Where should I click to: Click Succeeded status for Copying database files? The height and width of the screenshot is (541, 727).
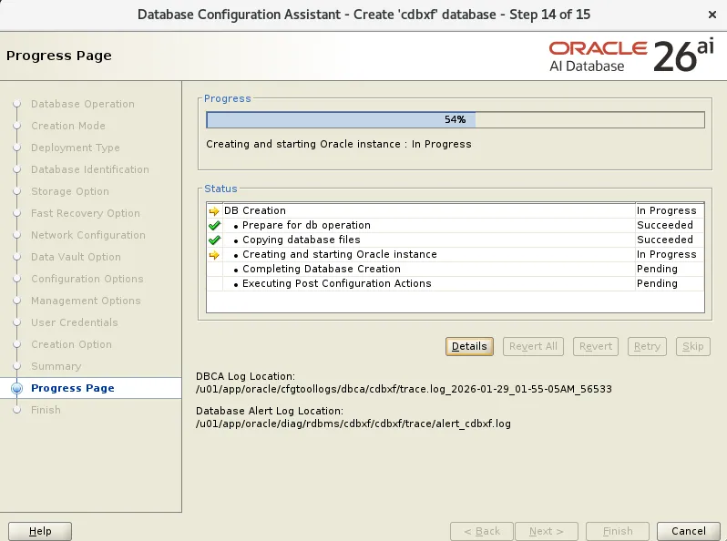[665, 240]
